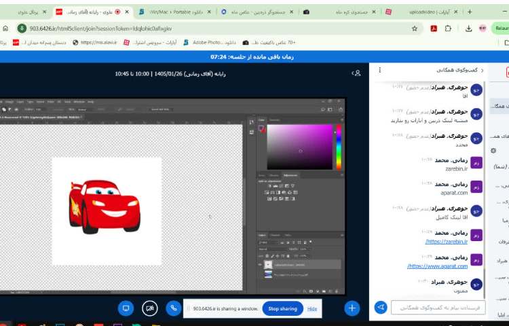
Task: Close the uploadvideo آپارات tab
Action: (456, 12)
